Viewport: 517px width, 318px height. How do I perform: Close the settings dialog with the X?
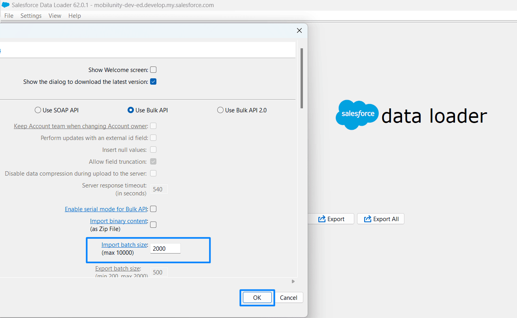pyautogui.click(x=299, y=30)
